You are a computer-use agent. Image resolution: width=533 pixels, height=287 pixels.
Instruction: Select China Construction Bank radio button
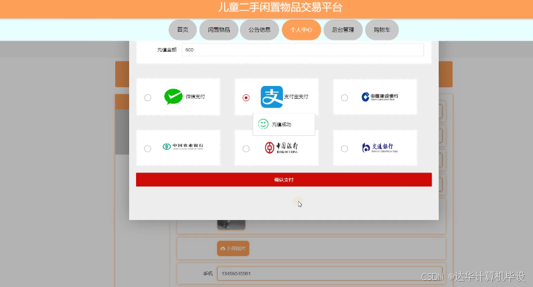(x=344, y=98)
